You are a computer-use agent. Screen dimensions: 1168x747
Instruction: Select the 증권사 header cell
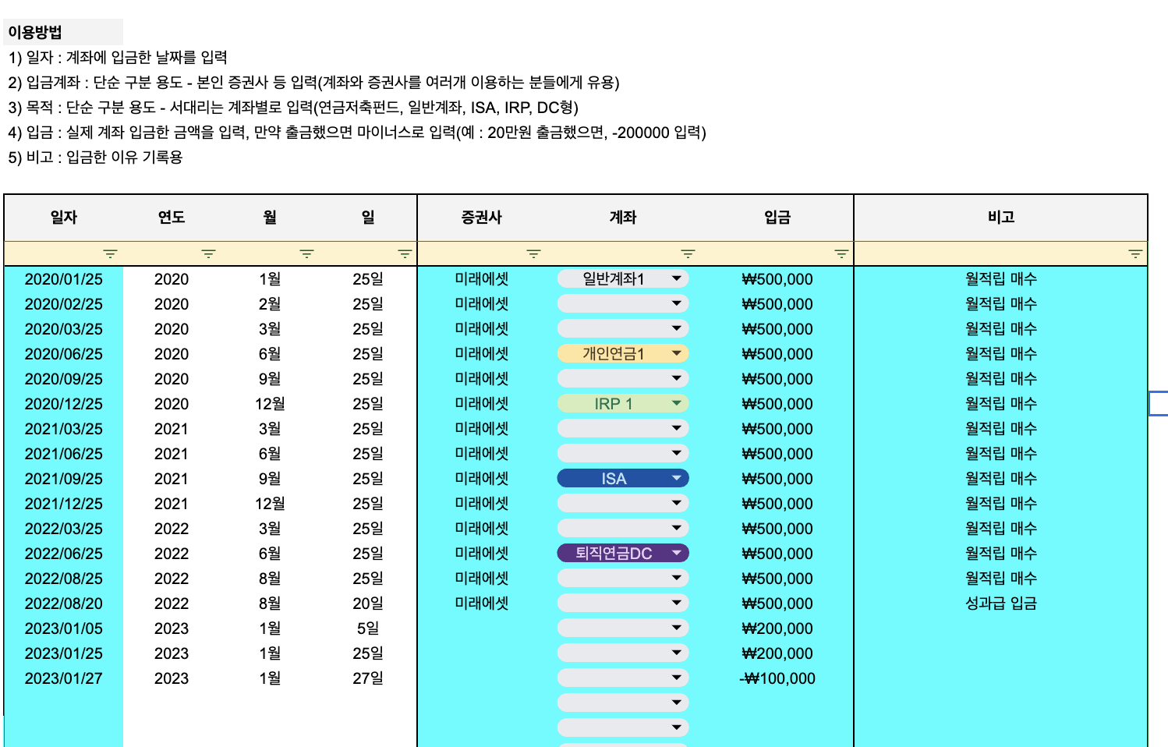482,218
